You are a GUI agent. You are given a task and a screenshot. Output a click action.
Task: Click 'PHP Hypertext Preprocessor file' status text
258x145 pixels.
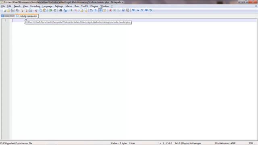16,143
